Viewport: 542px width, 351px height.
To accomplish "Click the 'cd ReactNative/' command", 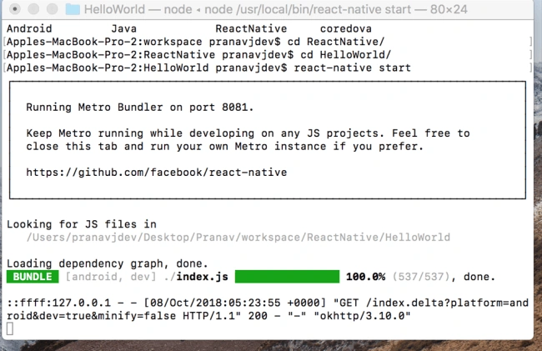I will point(336,42).
